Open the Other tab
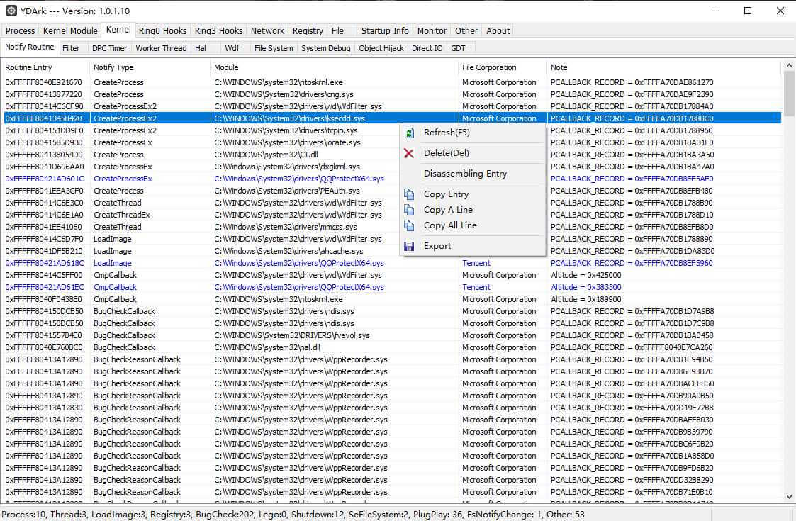The image size is (796, 521). click(466, 31)
